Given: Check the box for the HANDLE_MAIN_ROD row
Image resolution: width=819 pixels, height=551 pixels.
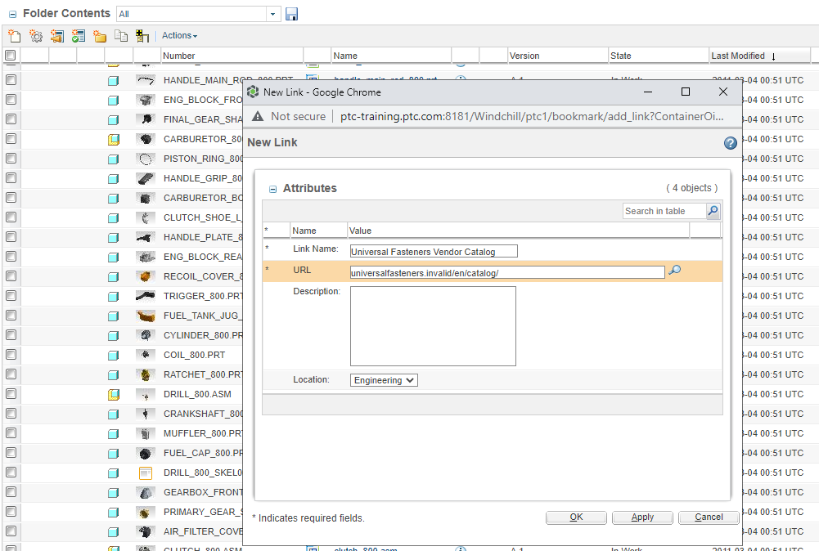Looking at the screenshot, I should click(11, 80).
